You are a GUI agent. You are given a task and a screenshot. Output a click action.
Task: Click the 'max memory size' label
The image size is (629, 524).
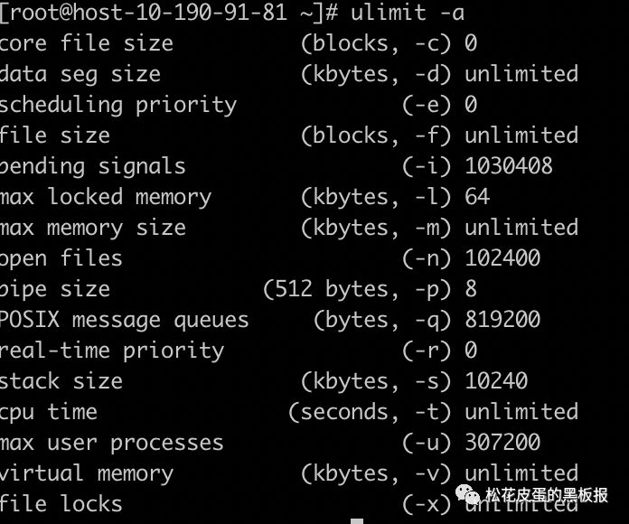(92, 228)
